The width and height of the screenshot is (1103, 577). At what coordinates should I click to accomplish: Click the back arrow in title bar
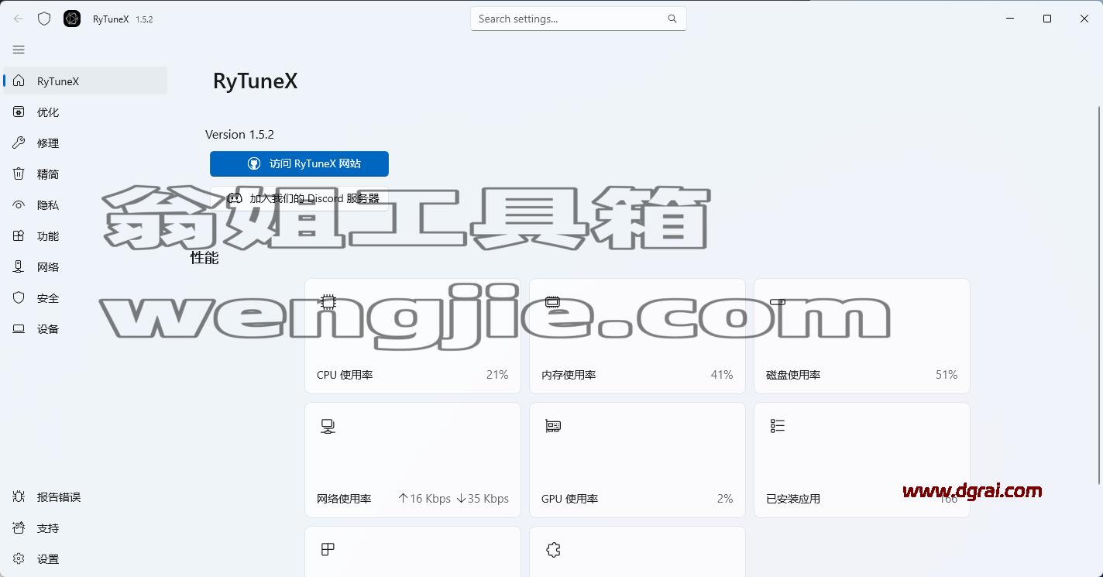[x=19, y=19]
